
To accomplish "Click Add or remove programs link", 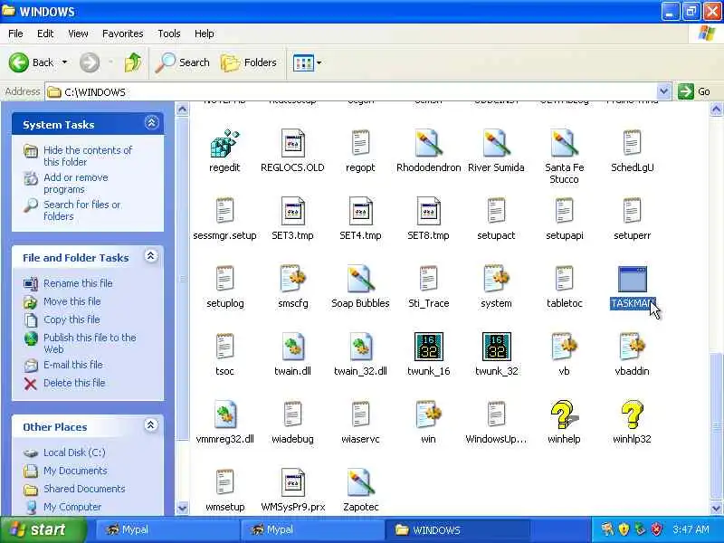I will pos(76,184).
